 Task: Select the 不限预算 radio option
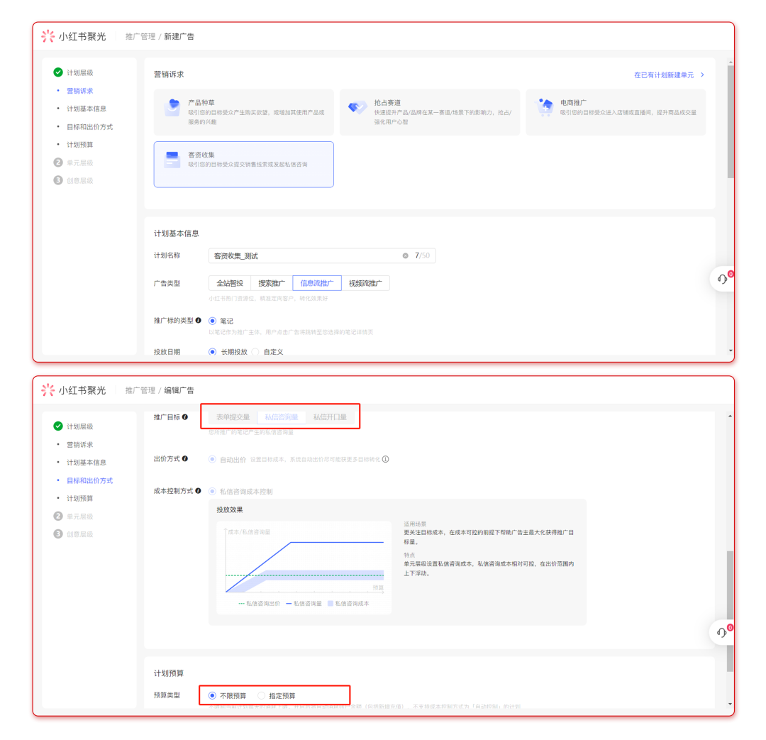[213, 696]
